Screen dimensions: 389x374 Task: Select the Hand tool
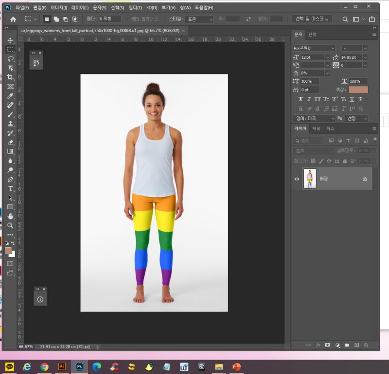click(10, 216)
